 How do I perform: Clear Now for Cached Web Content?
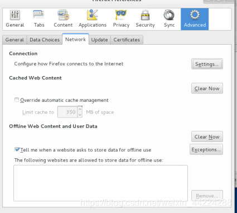click(207, 88)
